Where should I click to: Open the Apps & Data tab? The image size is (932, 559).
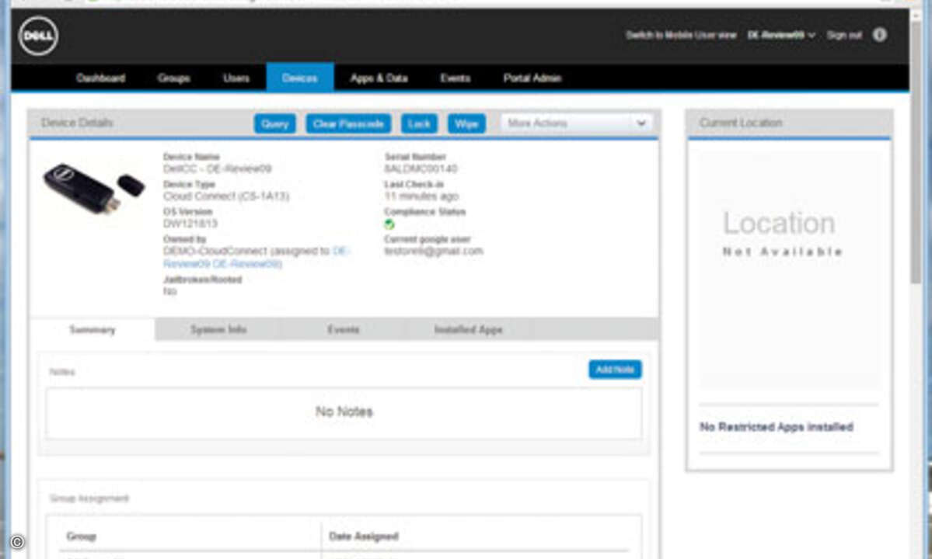pyautogui.click(x=379, y=78)
